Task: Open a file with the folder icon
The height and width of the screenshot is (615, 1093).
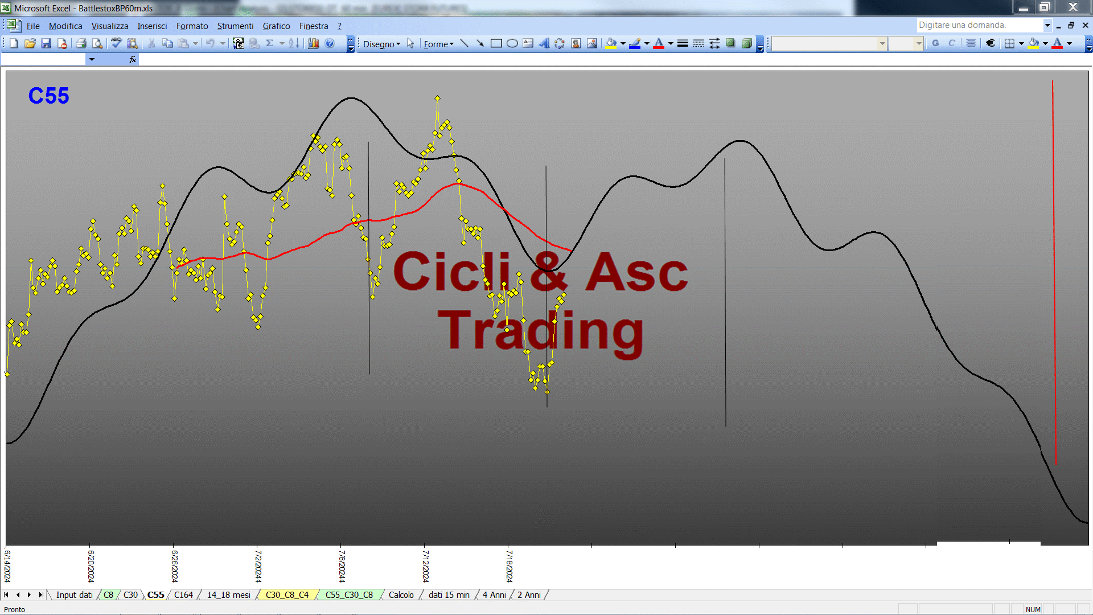Action: tap(30, 43)
